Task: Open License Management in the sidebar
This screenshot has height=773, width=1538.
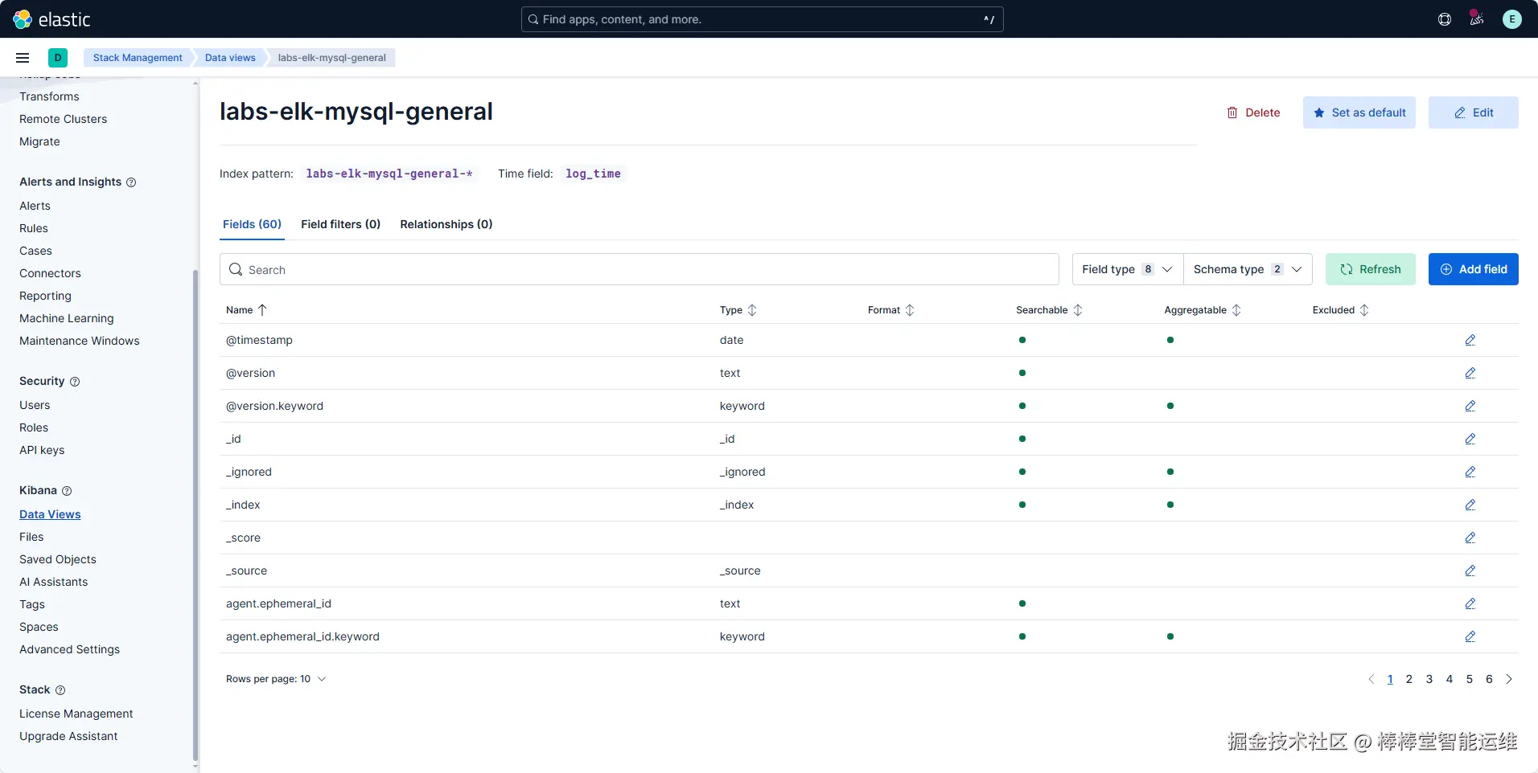Action: pyautogui.click(x=76, y=714)
